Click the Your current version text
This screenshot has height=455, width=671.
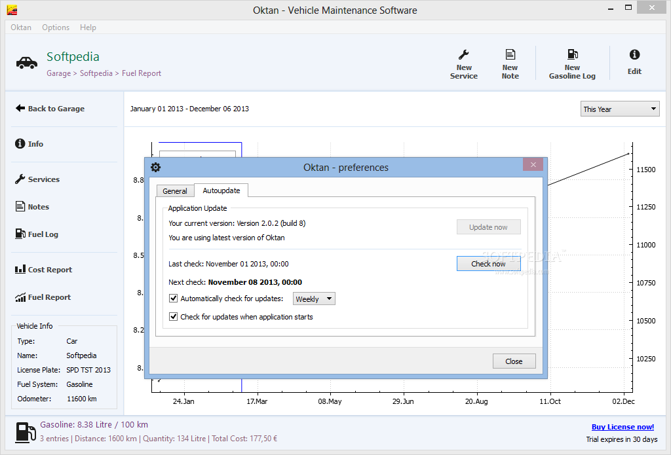[x=237, y=223]
